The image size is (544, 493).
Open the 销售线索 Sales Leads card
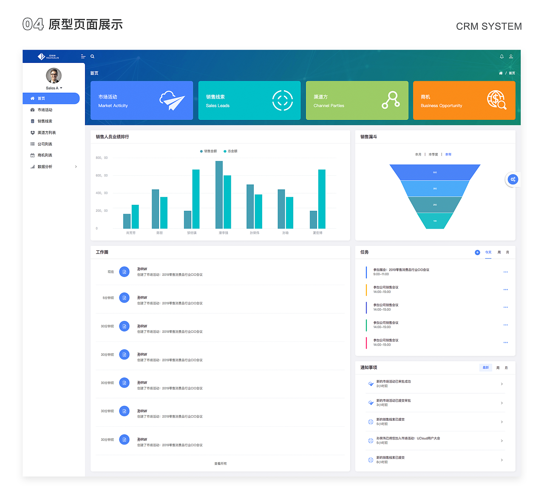pos(249,100)
